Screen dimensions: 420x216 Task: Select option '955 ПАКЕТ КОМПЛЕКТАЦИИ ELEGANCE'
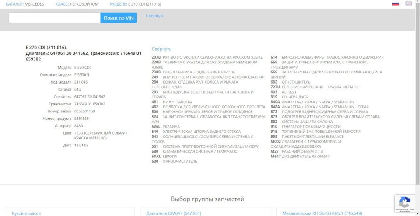307,136
